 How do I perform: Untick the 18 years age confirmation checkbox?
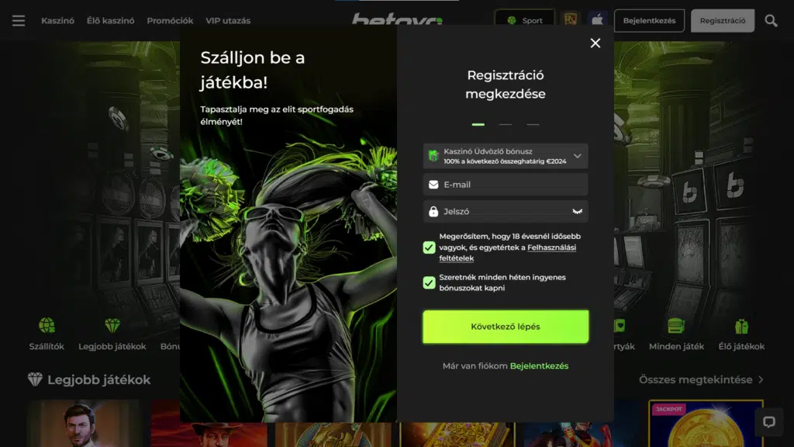tap(429, 248)
